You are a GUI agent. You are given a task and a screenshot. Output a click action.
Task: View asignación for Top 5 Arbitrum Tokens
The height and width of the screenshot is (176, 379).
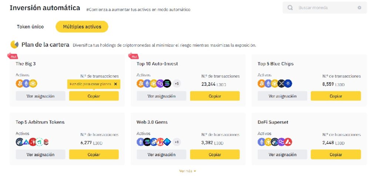(40, 155)
